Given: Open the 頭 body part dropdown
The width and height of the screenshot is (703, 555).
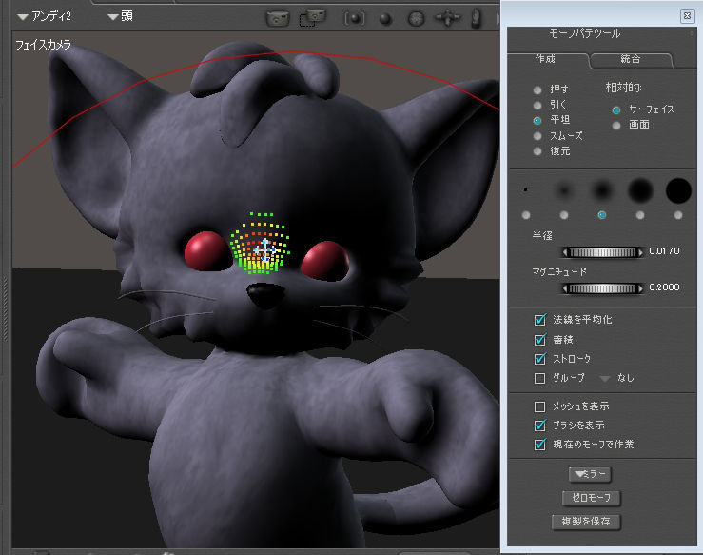Looking at the screenshot, I should coord(120,16).
